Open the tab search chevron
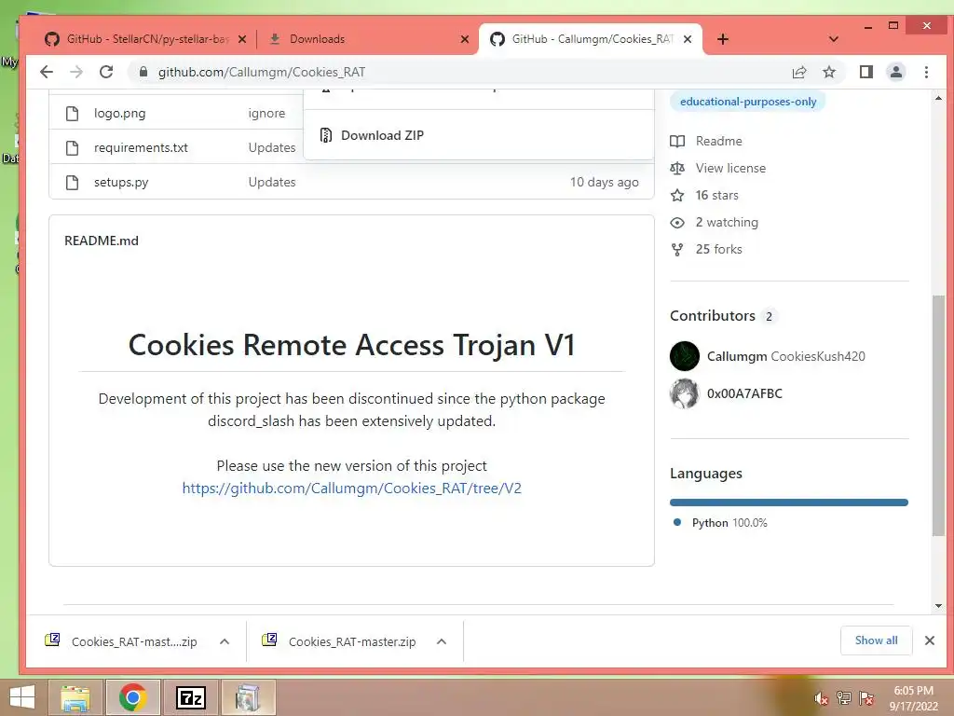This screenshot has width=954, height=716. point(834,39)
